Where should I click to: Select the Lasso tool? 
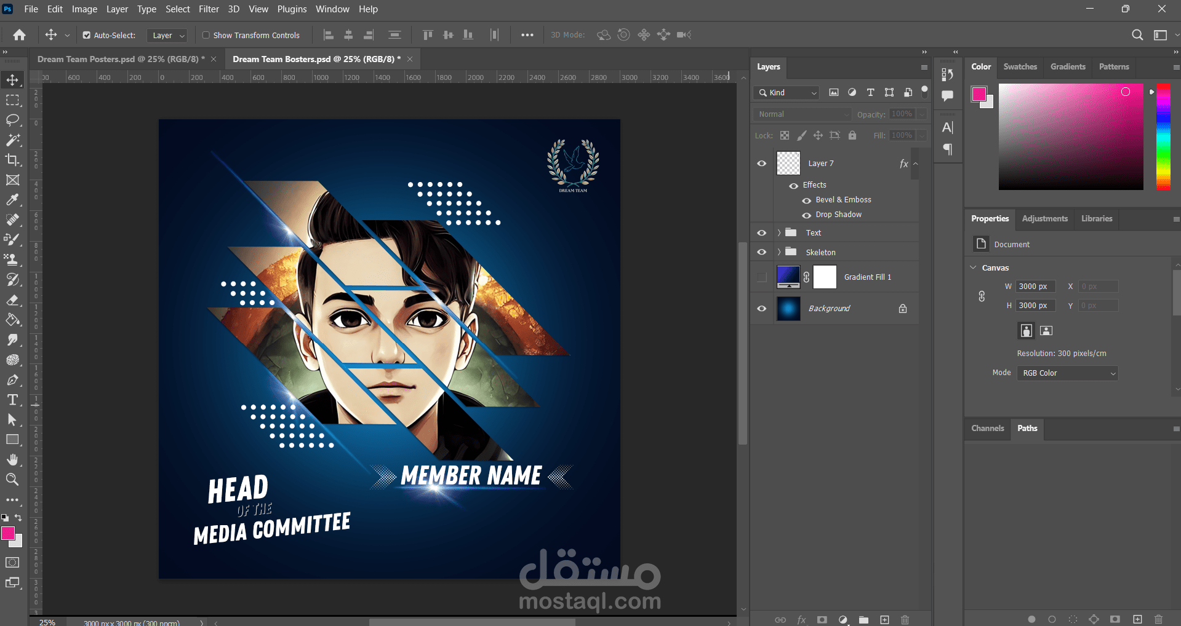coord(12,120)
